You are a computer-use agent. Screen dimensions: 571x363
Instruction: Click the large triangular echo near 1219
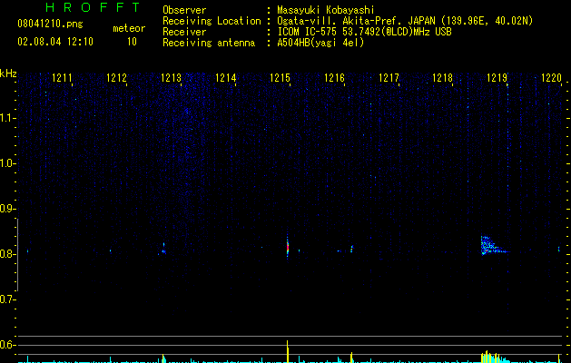[492, 245]
